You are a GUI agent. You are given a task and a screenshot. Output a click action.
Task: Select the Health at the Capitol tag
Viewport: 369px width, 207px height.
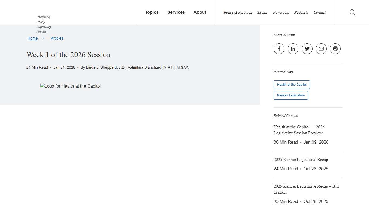tap(292, 85)
